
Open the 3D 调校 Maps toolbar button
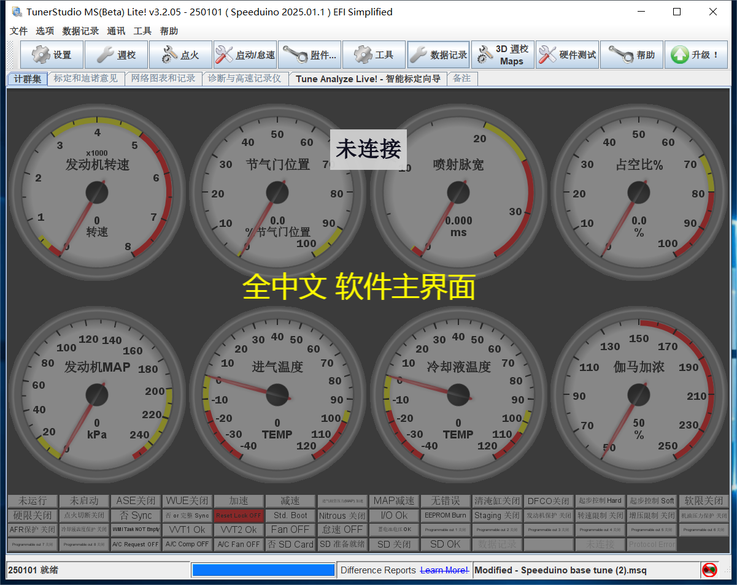pos(503,55)
